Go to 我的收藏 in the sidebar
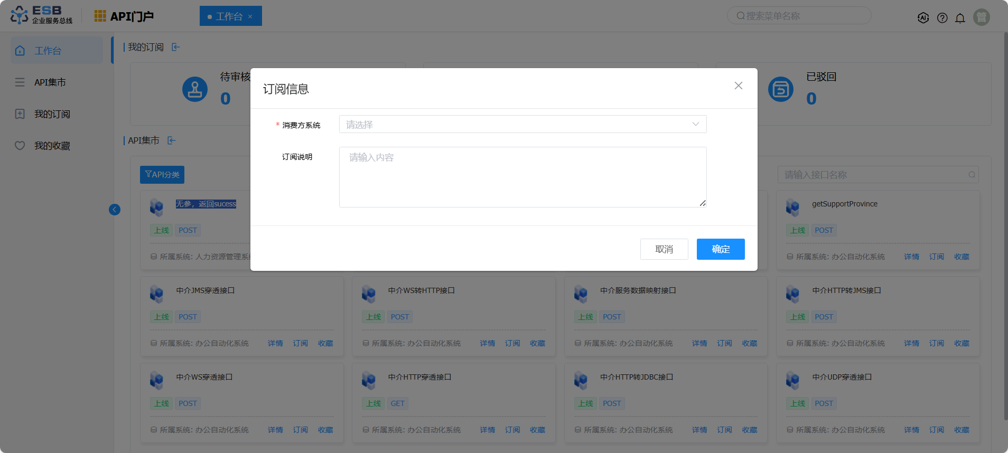Viewport: 1008px width, 453px height. point(52,146)
